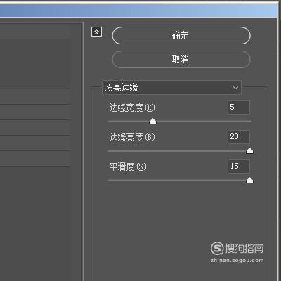
Task: Click the 确定 confirm button
Action: (x=181, y=36)
